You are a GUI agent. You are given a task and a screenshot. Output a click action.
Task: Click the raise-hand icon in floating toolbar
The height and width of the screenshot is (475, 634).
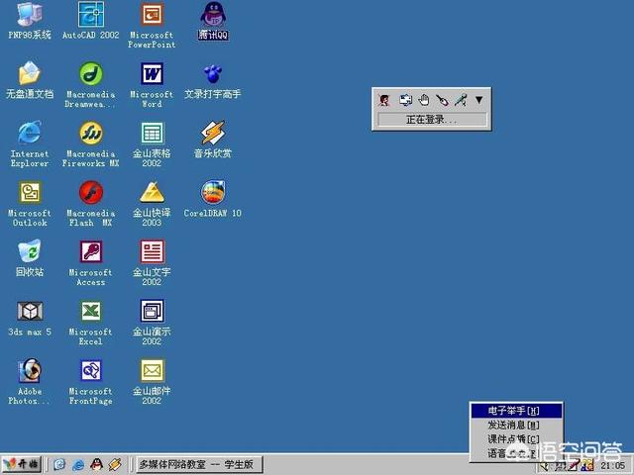click(x=423, y=100)
